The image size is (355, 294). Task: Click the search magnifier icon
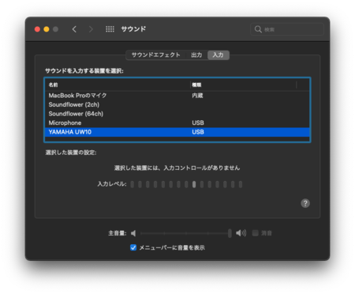[x=258, y=29]
